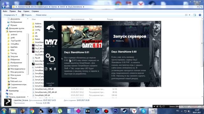
Task: Select Документы in navigation pane
Action: 14,19
